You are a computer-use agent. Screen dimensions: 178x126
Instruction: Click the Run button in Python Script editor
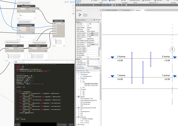point(17,124)
